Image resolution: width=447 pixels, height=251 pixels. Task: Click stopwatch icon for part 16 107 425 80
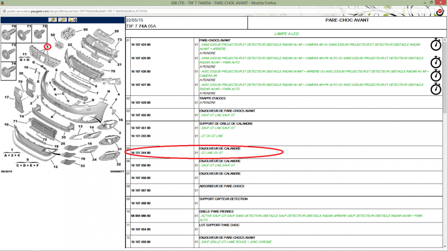[436, 60]
